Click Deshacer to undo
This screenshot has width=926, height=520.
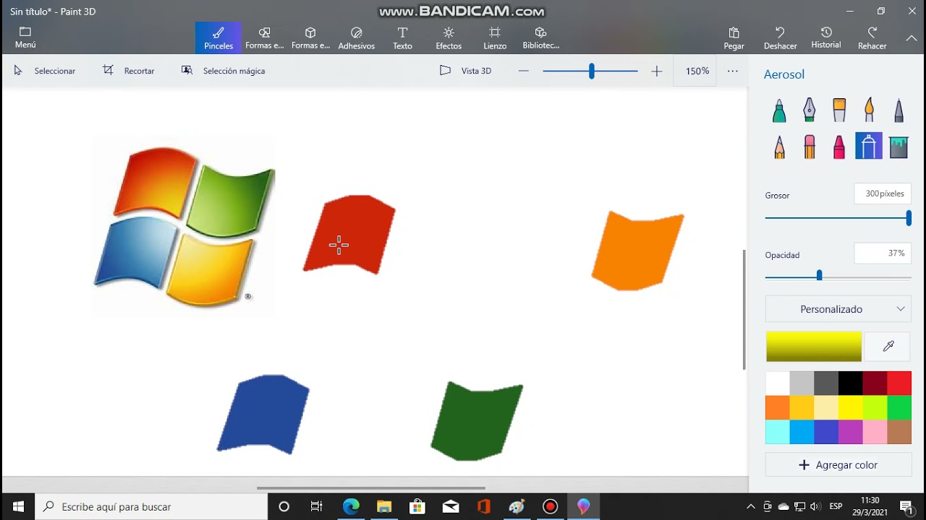(x=780, y=38)
